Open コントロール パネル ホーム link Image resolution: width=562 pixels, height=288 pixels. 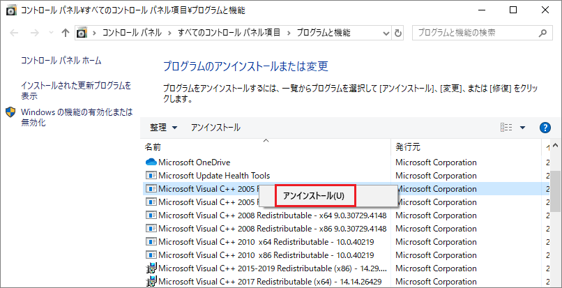pyautogui.click(x=61, y=61)
